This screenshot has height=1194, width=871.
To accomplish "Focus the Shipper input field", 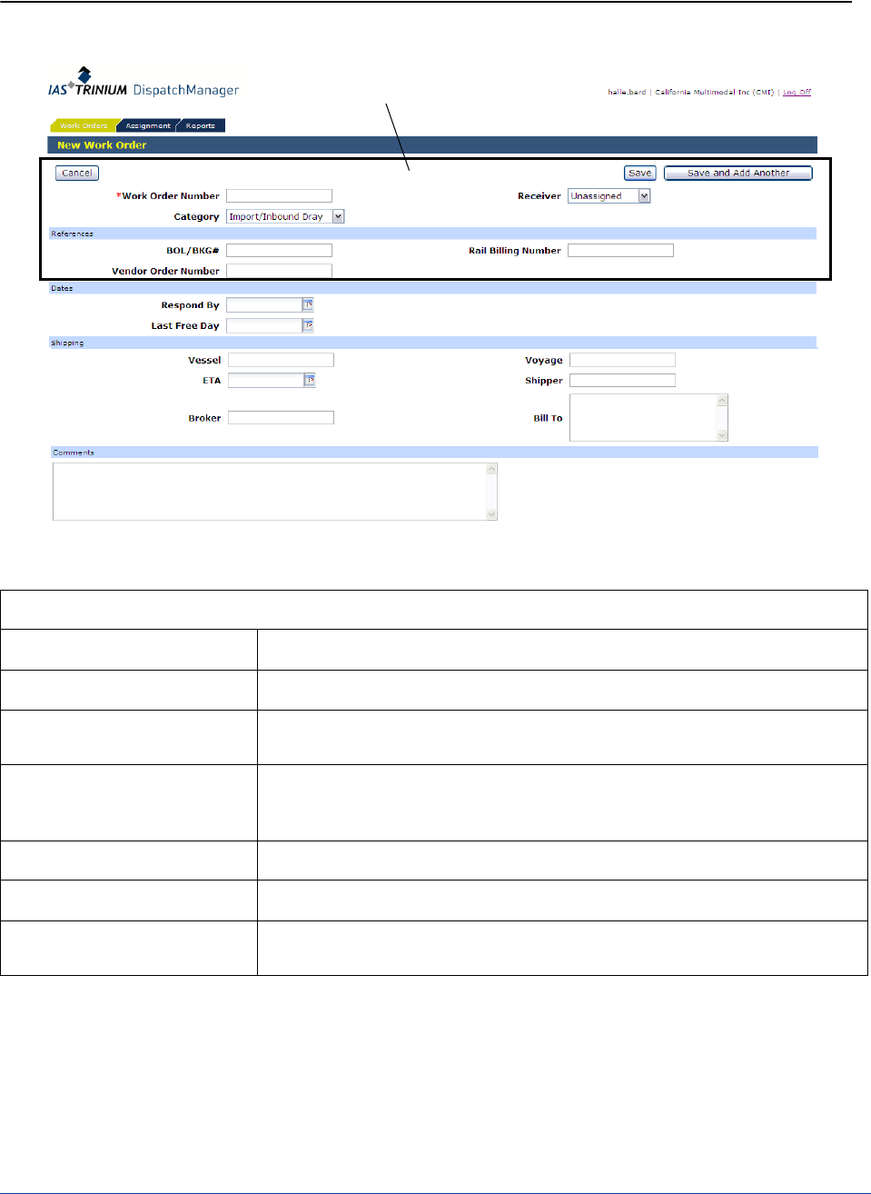I will 622,381.
